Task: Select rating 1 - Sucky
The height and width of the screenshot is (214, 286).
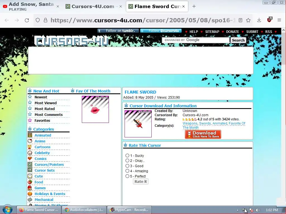Action: click(x=127, y=155)
